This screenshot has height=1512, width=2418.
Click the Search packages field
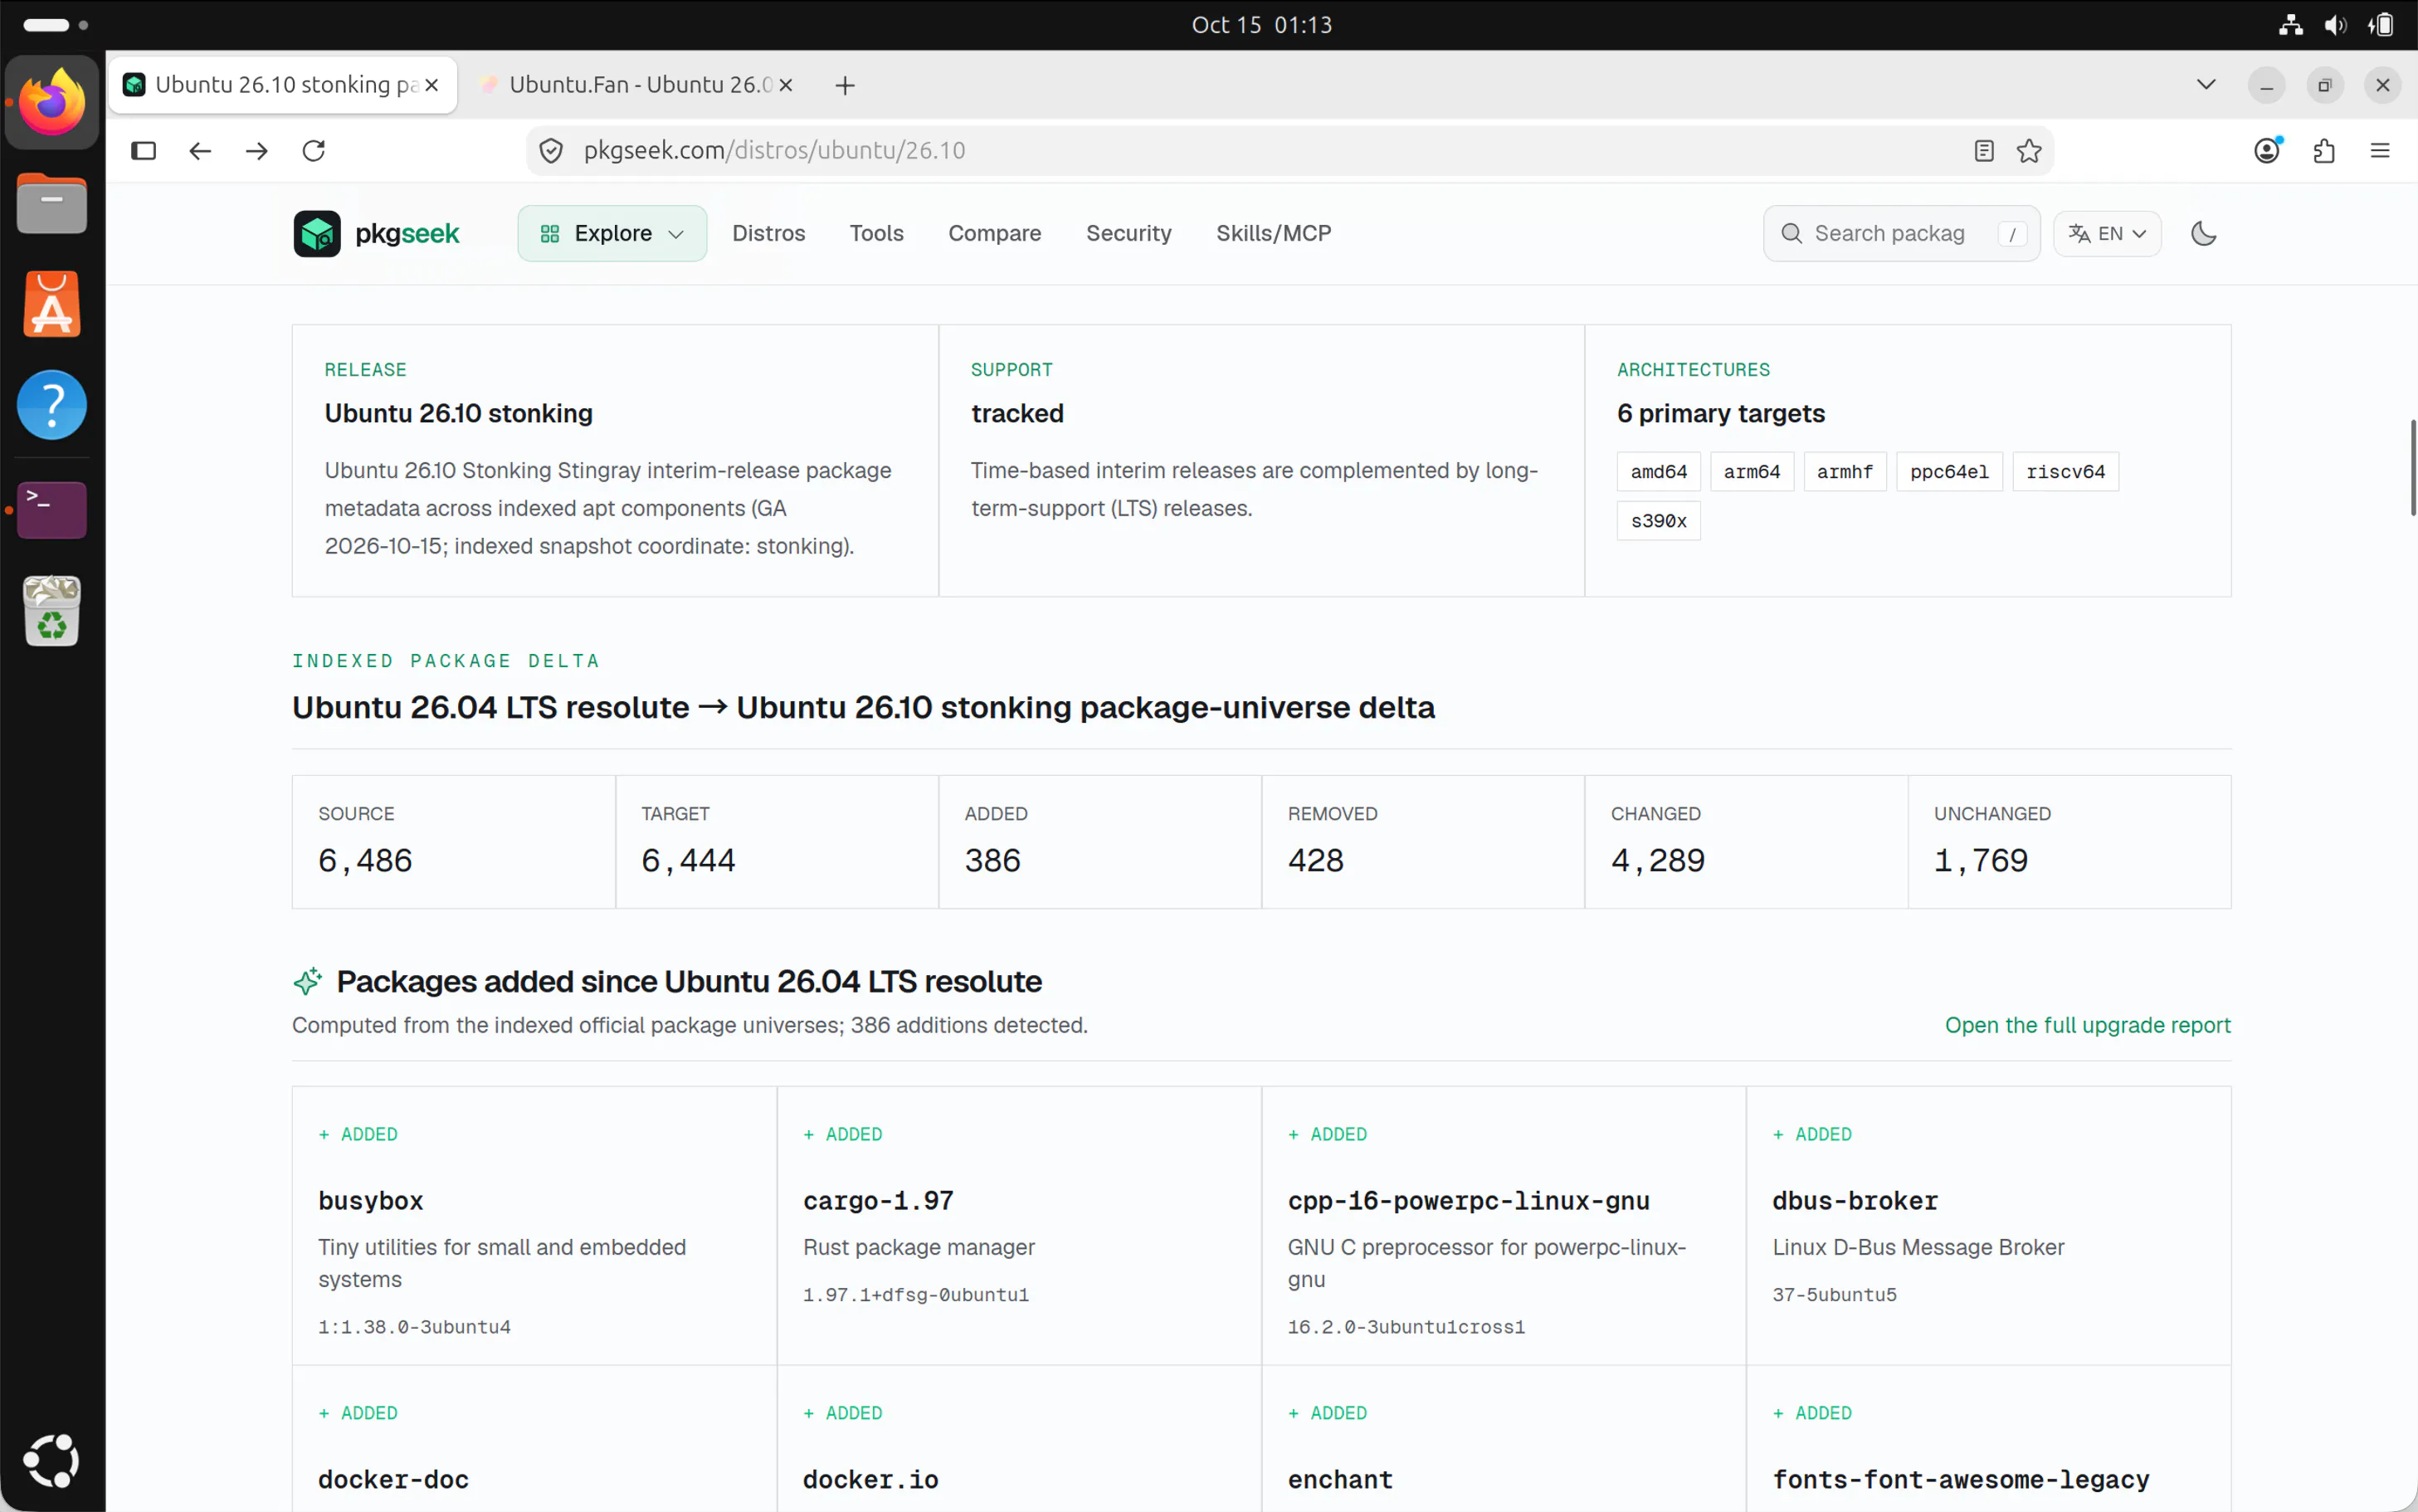[x=1901, y=234]
